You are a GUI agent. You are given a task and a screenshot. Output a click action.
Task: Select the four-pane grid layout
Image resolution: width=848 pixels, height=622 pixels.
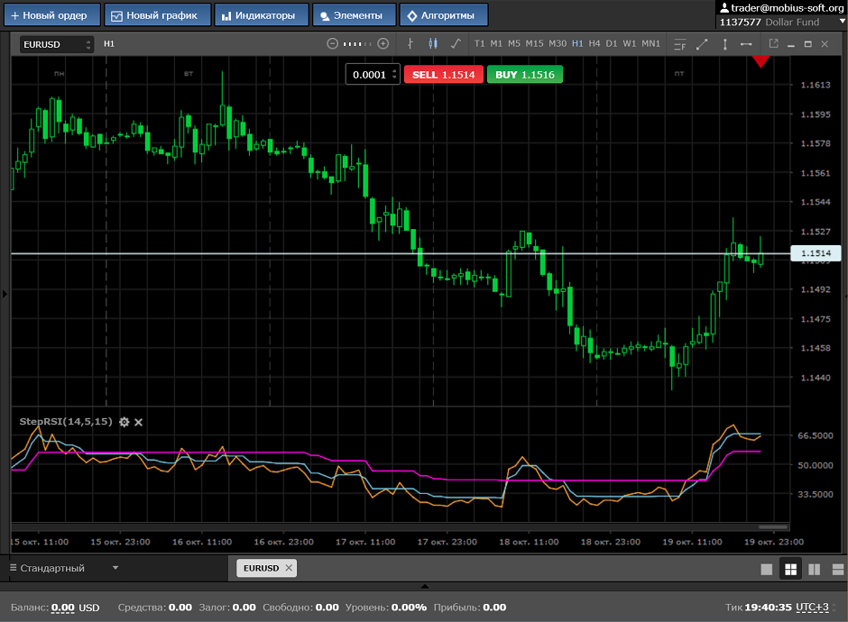[790, 569]
